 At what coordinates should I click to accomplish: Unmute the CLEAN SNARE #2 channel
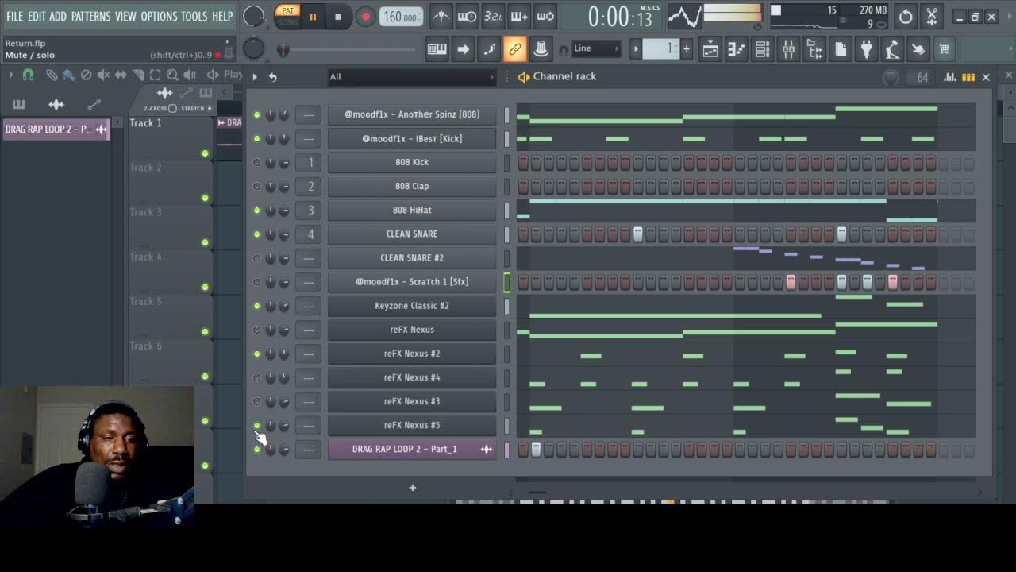256,258
